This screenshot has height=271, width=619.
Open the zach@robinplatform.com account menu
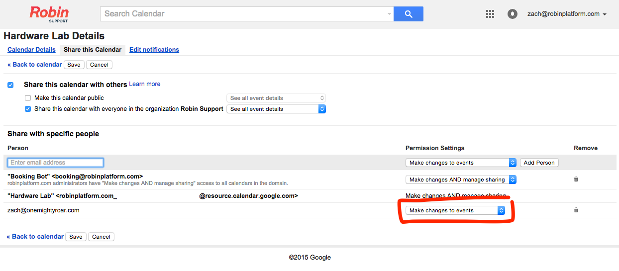click(x=567, y=14)
